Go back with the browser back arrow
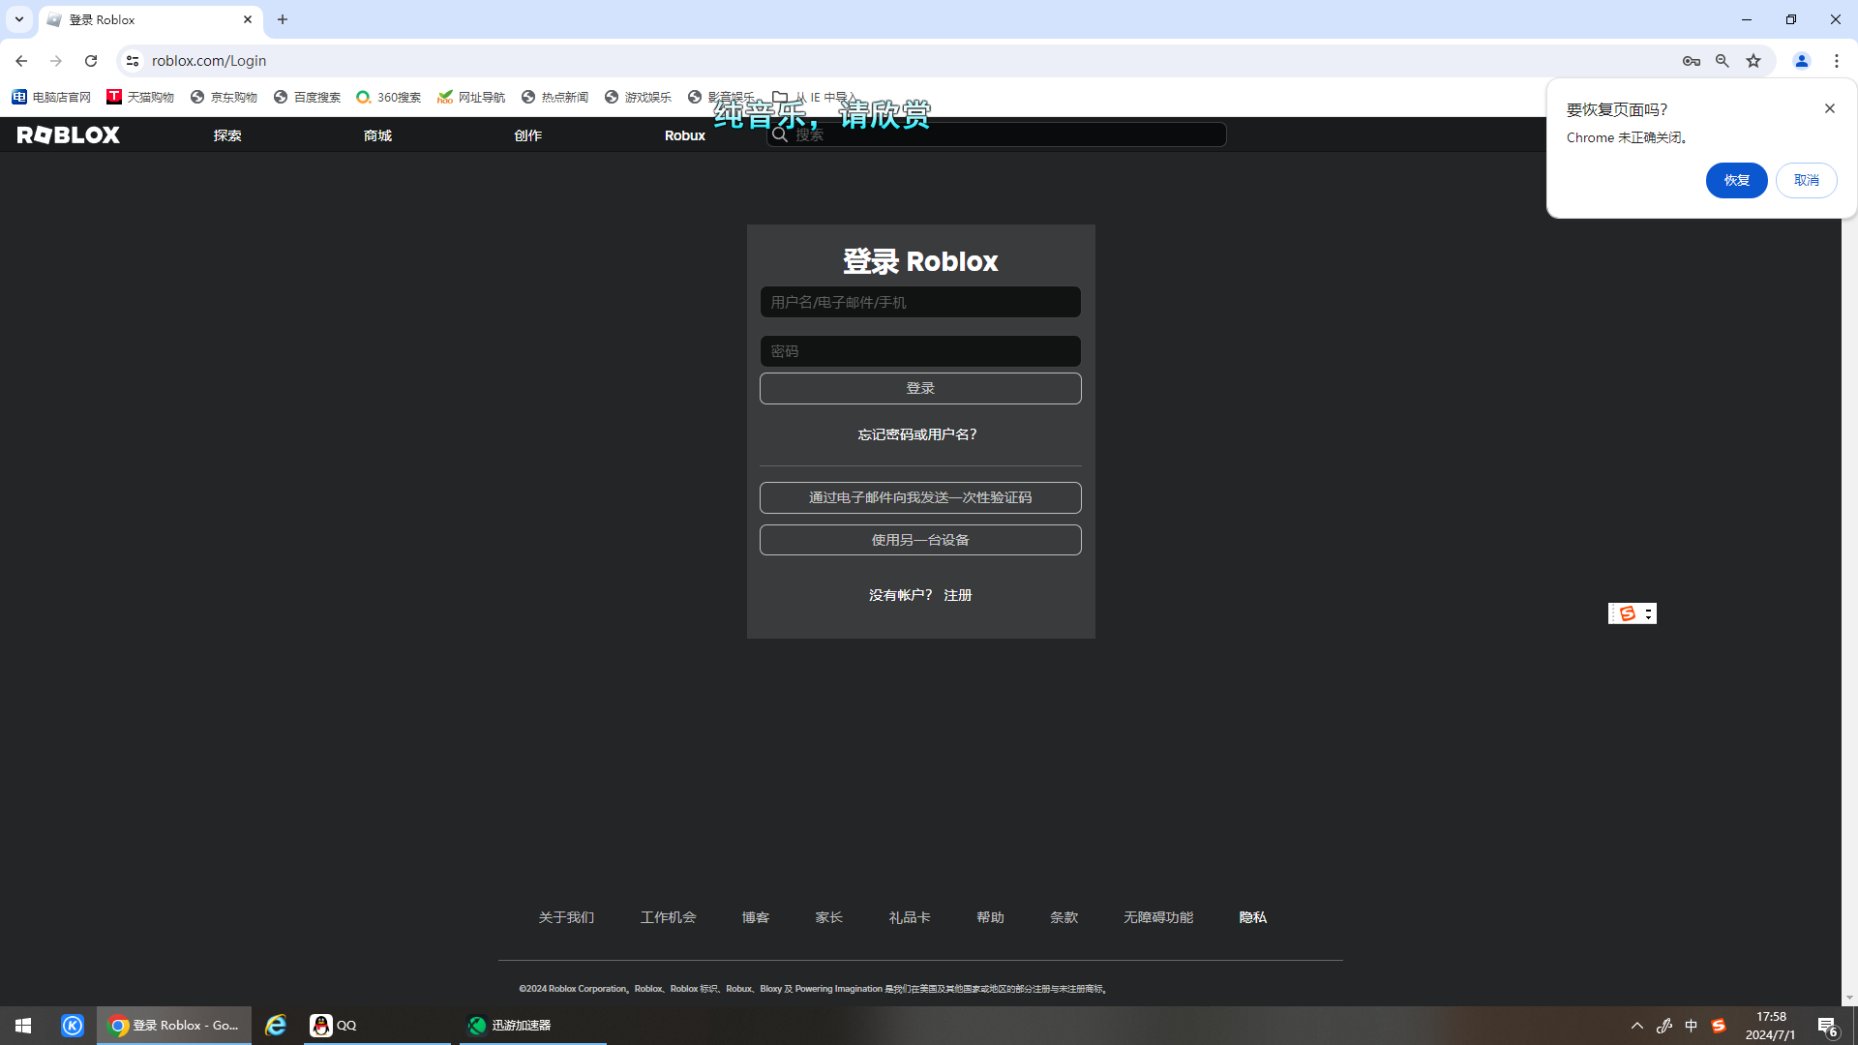1858x1045 pixels. click(21, 61)
